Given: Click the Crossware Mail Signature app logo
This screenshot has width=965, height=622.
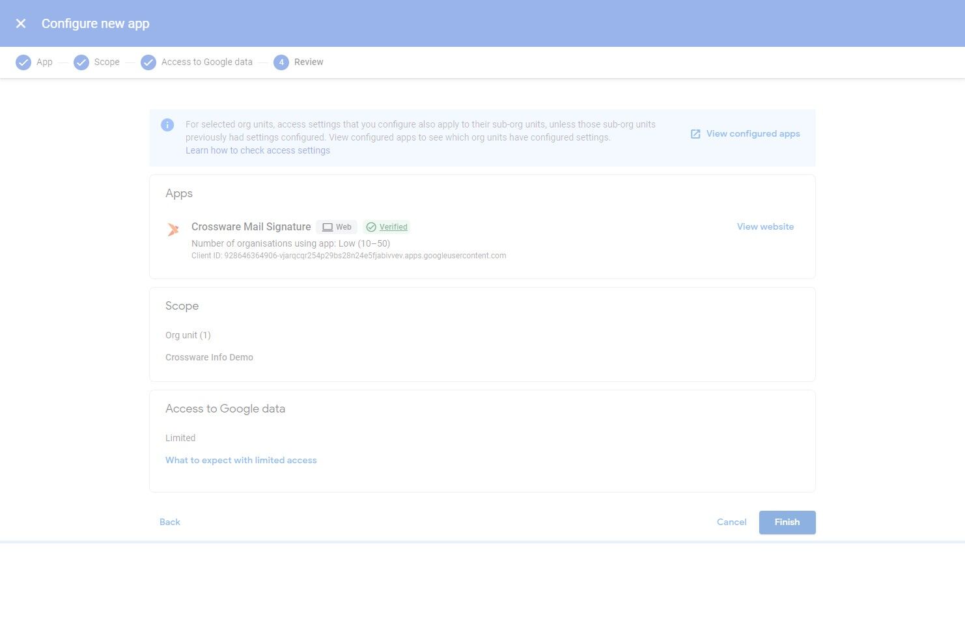Looking at the screenshot, I should (173, 229).
